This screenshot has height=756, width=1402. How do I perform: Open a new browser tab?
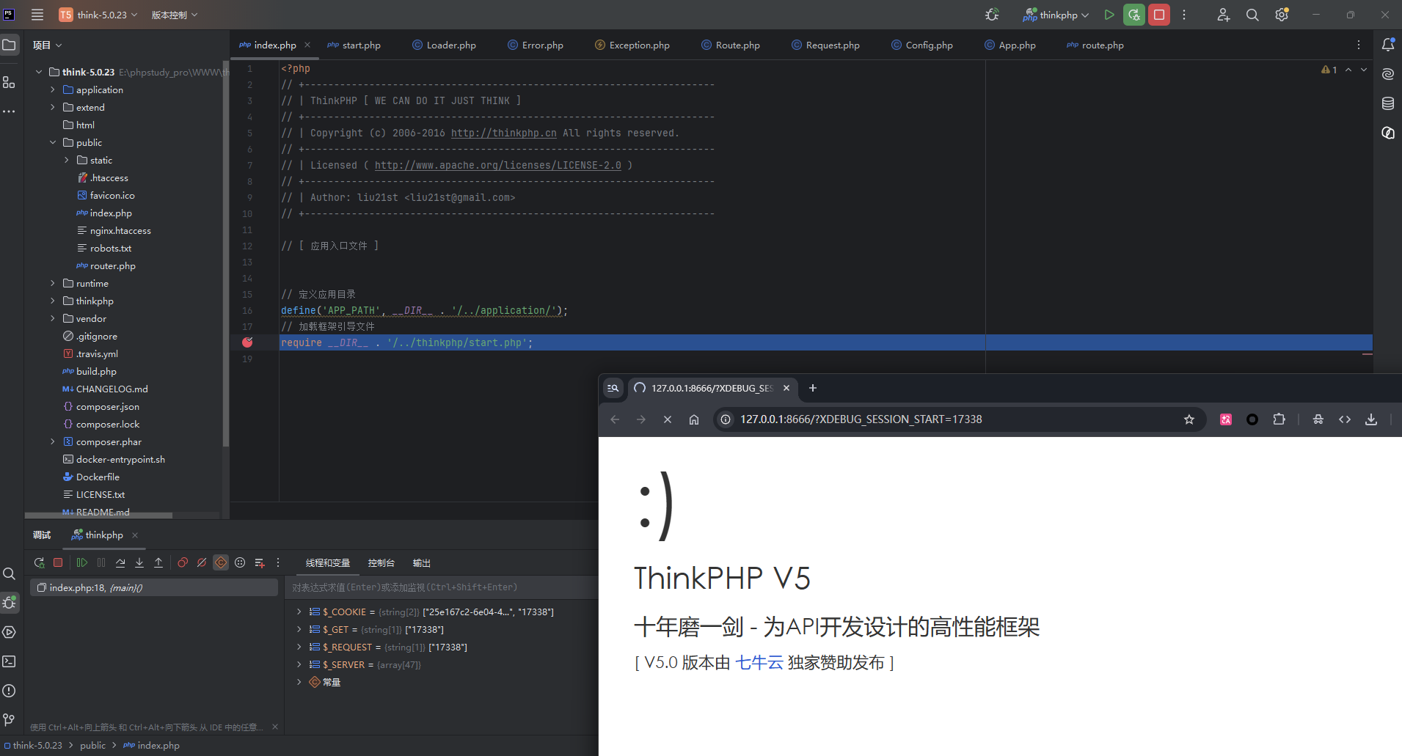pos(812,388)
